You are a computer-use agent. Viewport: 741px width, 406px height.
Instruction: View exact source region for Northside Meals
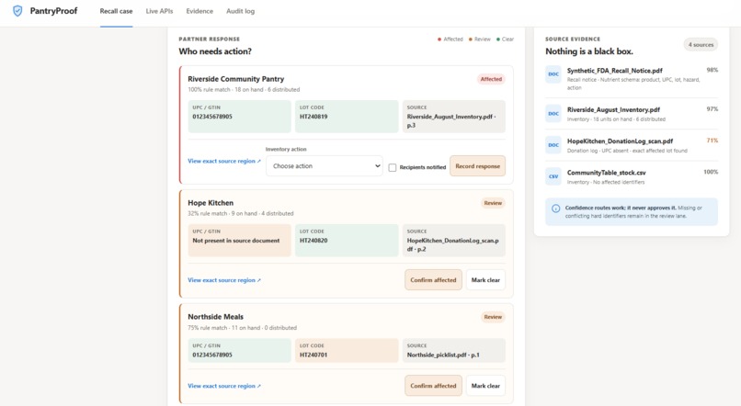[x=224, y=386]
